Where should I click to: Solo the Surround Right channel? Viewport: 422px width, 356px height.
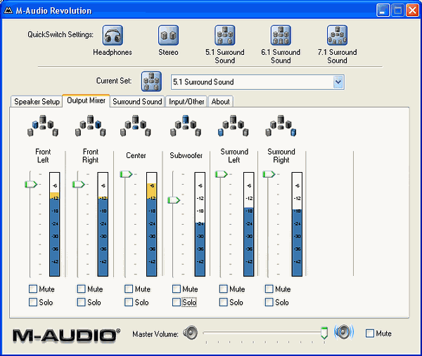269,302
